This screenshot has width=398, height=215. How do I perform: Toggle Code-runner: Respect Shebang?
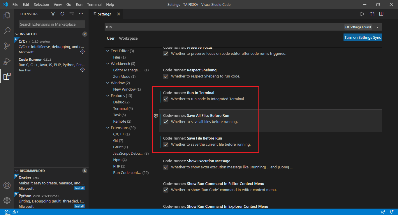(x=166, y=76)
